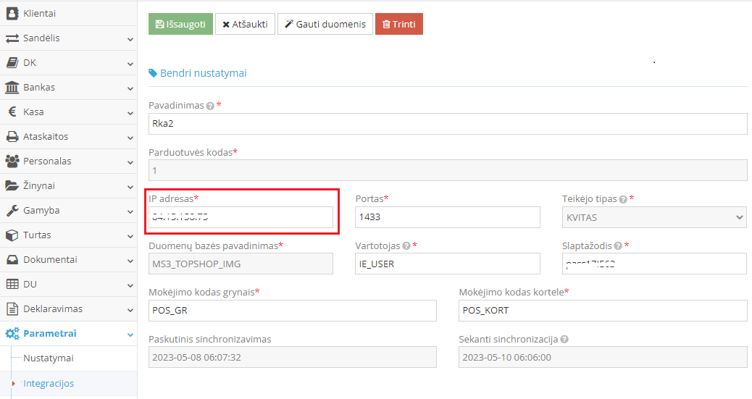This screenshot has height=399, width=752.
Task: Click the Dokumentai inbox icon
Action: pyautogui.click(x=12, y=259)
